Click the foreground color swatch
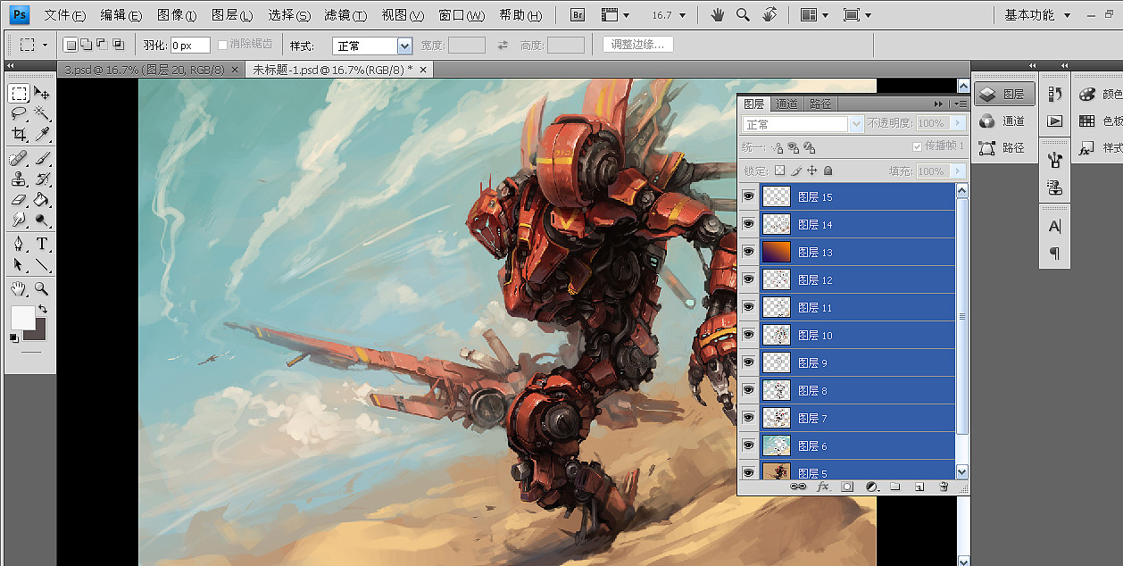This screenshot has height=566, width=1123. pos(22,317)
